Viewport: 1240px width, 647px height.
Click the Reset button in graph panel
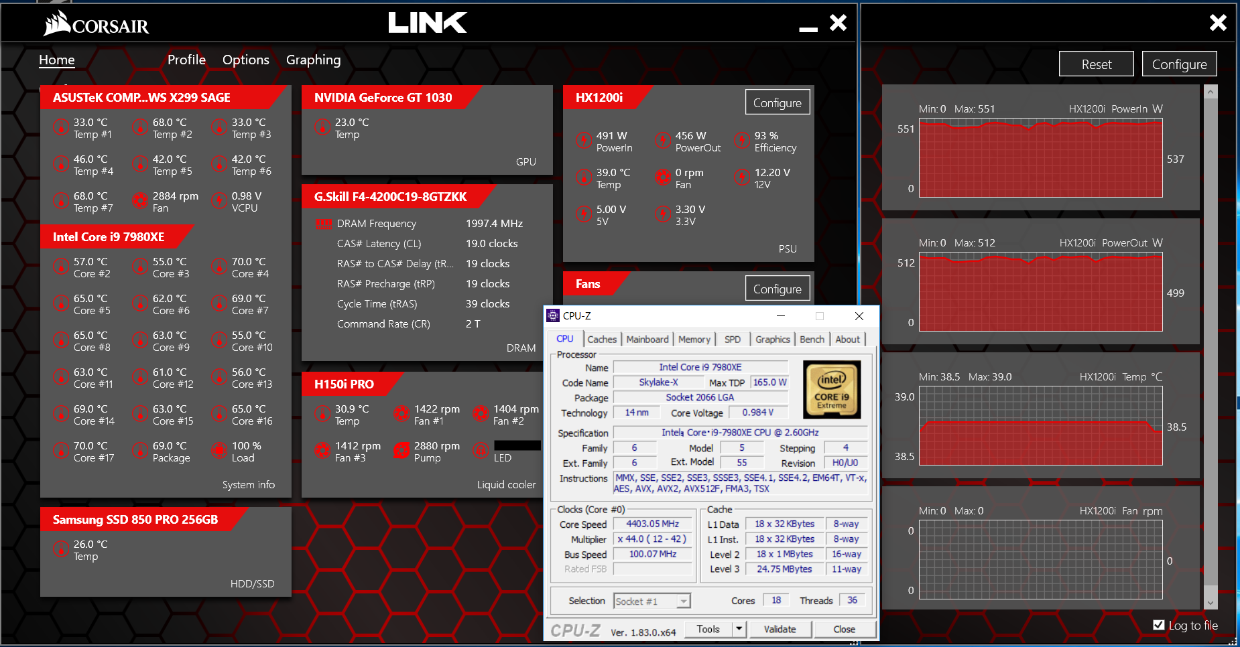click(1097, 64)
